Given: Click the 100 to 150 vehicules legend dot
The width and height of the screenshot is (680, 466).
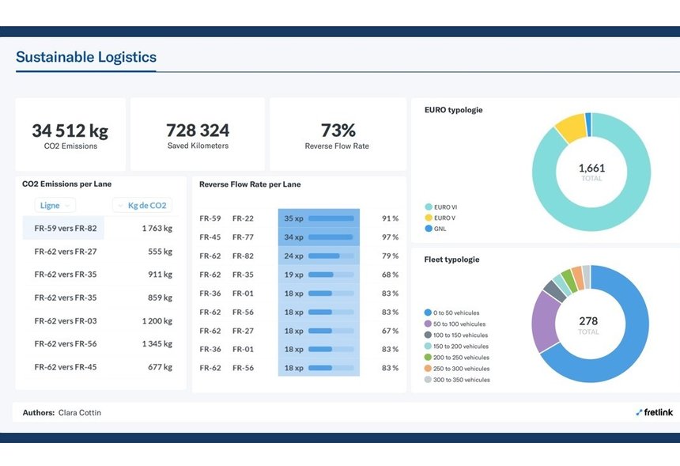Looking at the screenshot, I should click(428, 335).
